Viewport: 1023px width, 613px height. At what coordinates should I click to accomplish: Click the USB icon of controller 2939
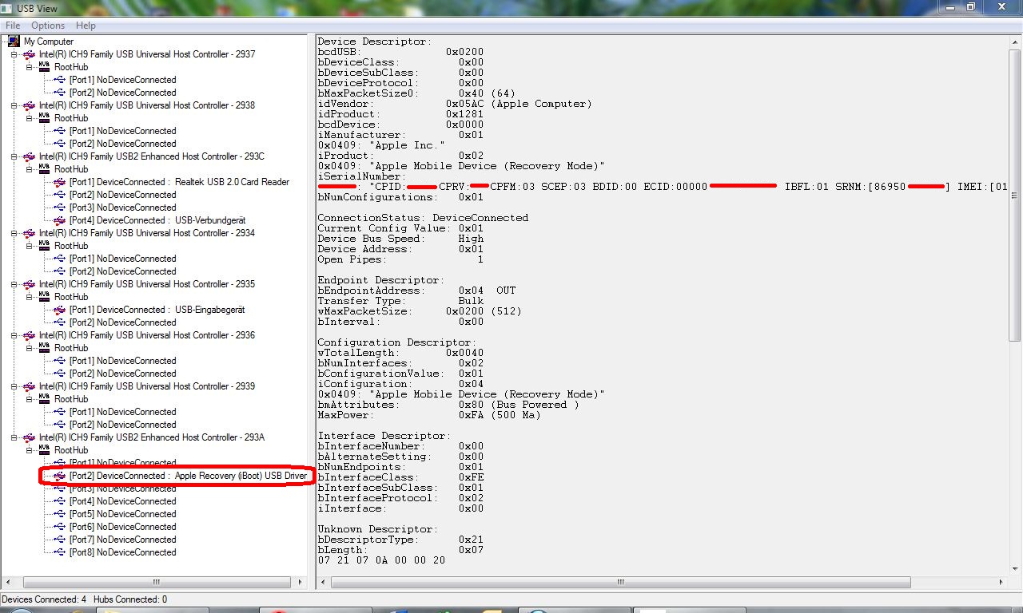[x=30, y=386]
